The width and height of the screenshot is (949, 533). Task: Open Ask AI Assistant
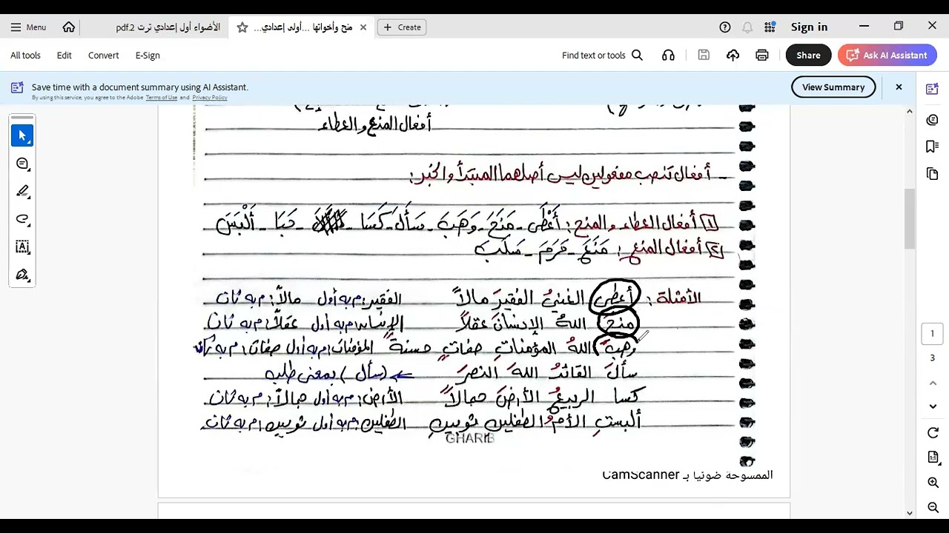887,56
